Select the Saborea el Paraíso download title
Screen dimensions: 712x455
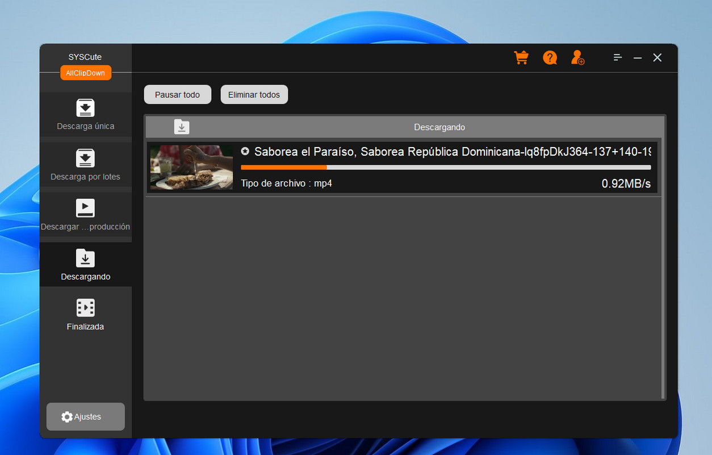452,152
